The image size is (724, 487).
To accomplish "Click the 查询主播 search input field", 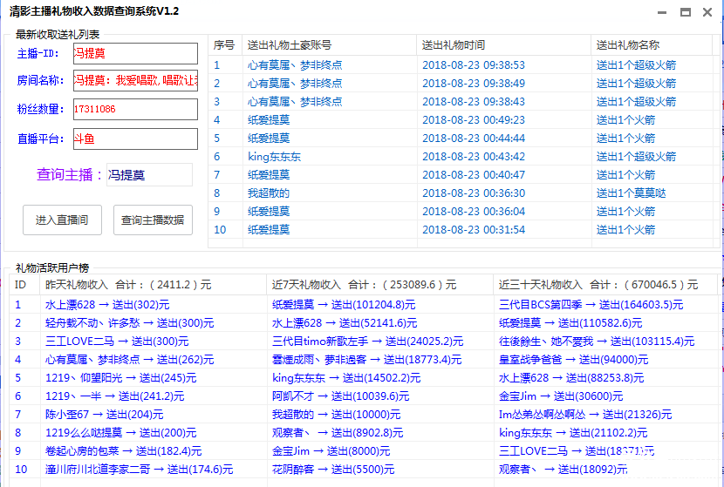I will click(x=149, y=175).
